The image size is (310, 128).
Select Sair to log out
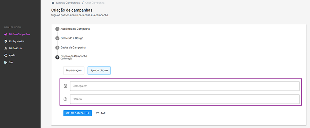(x=11, y=62)
